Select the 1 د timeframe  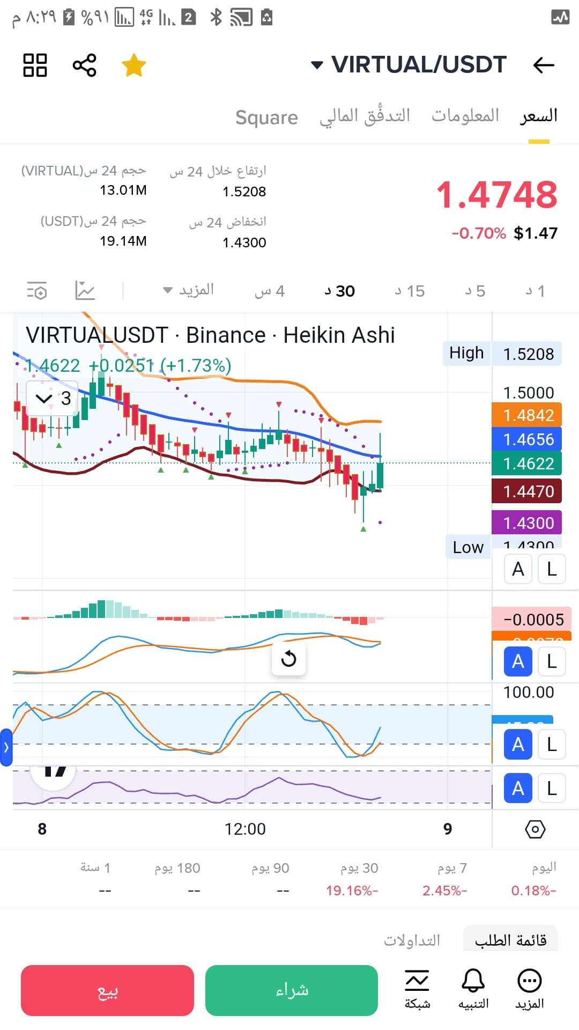point(535,291)
